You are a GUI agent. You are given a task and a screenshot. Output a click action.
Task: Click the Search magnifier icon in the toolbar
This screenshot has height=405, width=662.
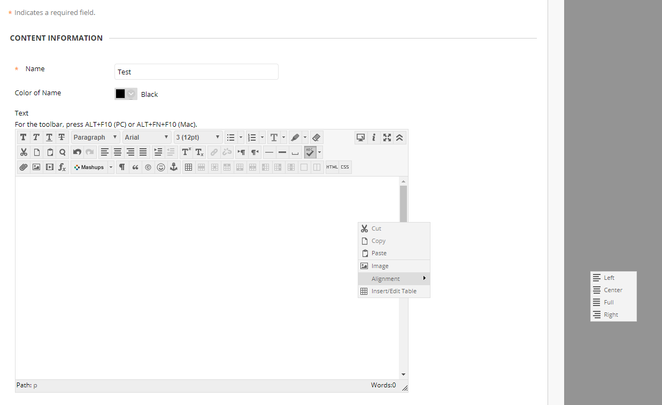(x=62, y=152)
